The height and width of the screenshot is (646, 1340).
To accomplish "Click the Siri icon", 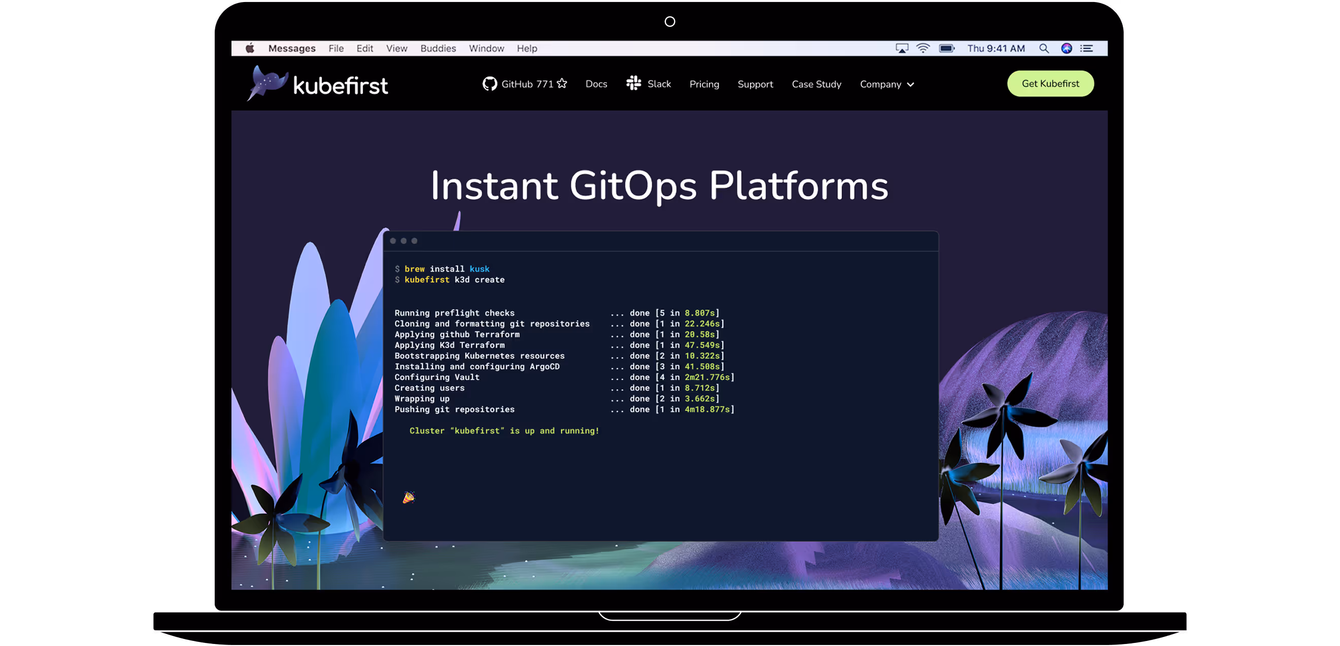I will [x=1066, y=48].
